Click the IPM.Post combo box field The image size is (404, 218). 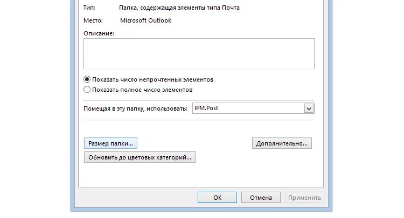(248, 108)
